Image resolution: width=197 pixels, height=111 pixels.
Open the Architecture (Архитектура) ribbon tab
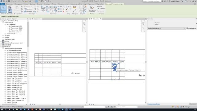point(10,4)
